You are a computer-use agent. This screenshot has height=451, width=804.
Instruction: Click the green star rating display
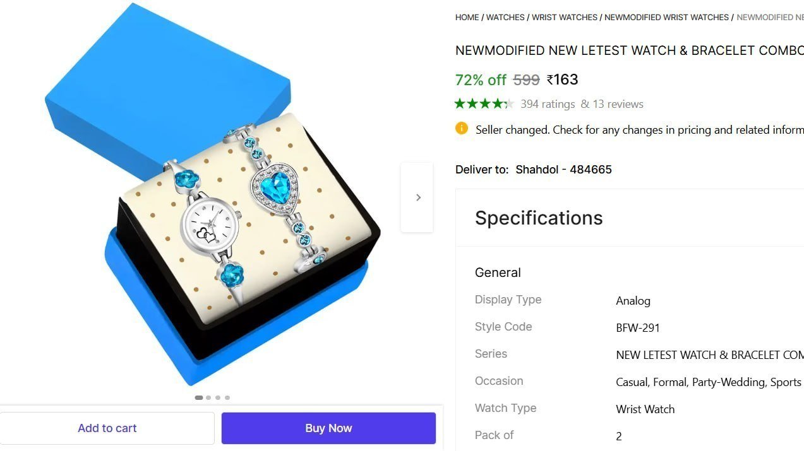(x=484, y=103)
